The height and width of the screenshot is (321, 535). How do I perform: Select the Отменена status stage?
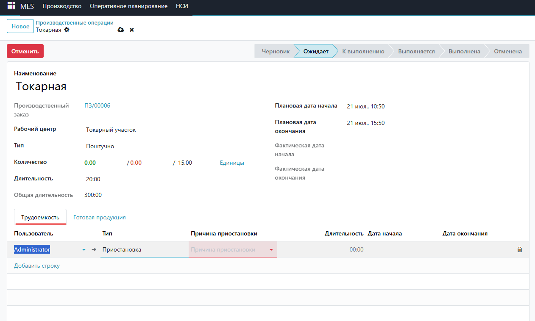508,51
